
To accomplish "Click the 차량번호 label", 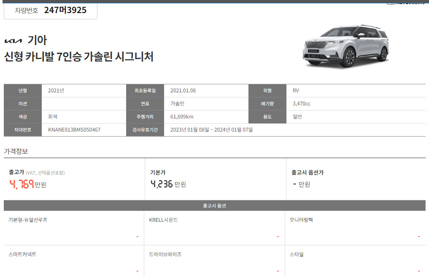I will click(x=27, y=11).
